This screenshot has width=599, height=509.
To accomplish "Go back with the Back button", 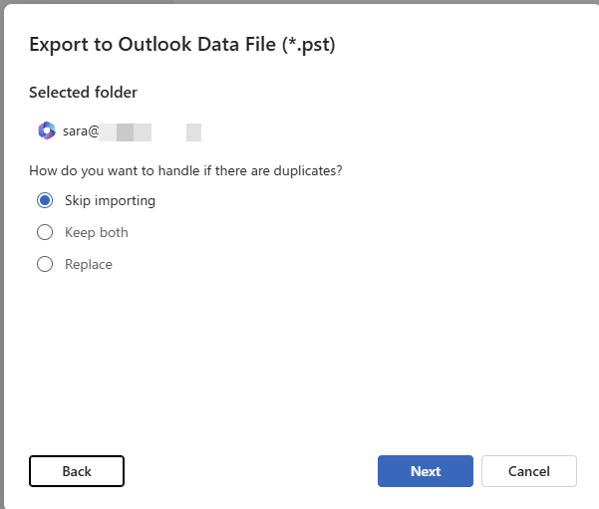I will coord(77,471).
